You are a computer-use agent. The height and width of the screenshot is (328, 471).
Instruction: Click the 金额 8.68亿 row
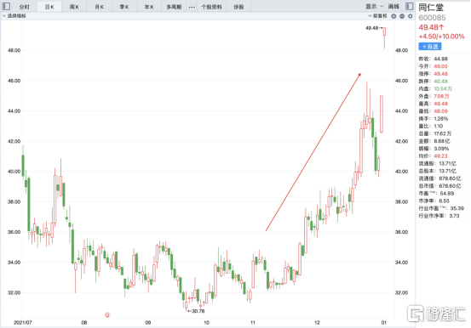coord(434,141)
